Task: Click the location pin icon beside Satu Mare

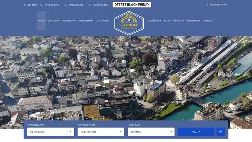Action: 25,5
